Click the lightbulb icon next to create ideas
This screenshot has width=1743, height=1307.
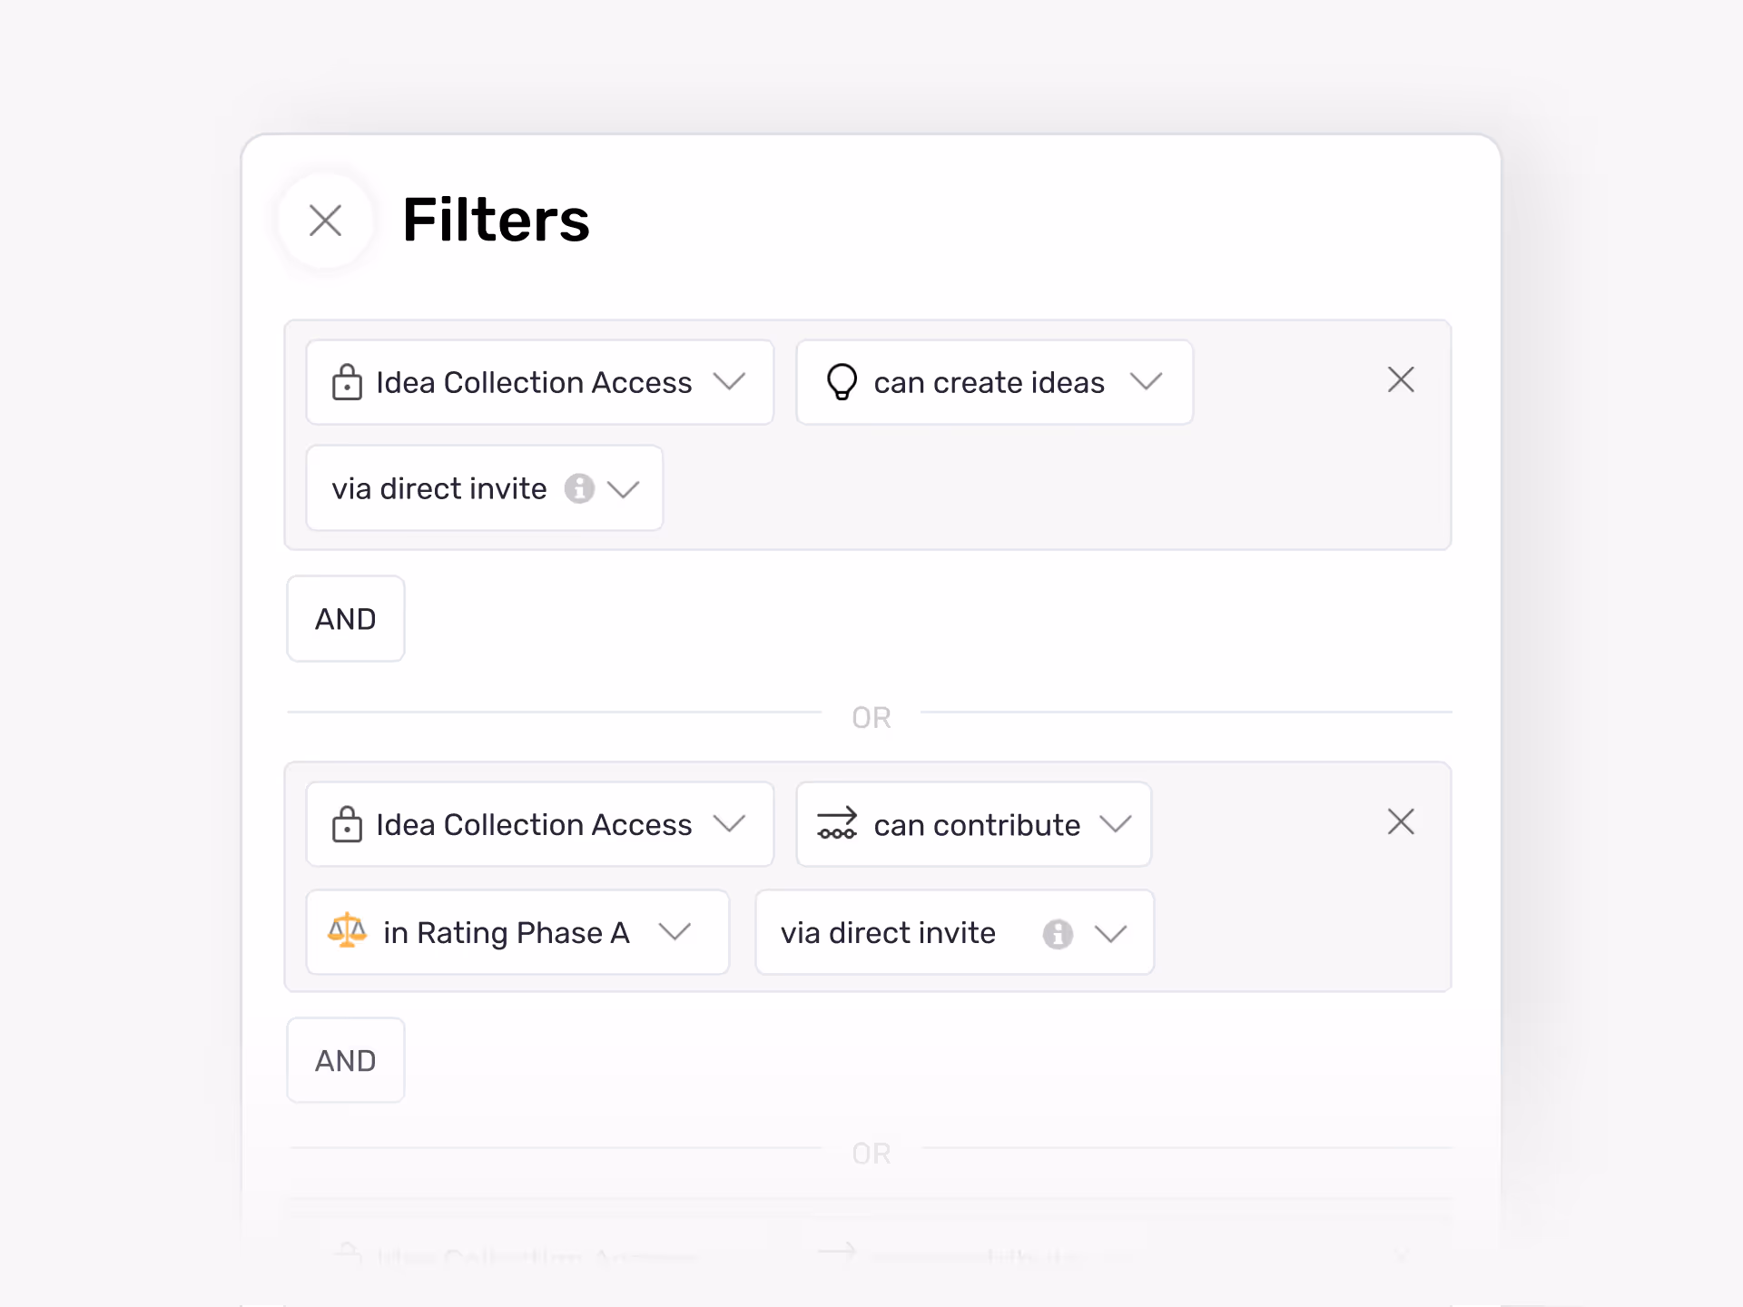[x=842, y=382]
